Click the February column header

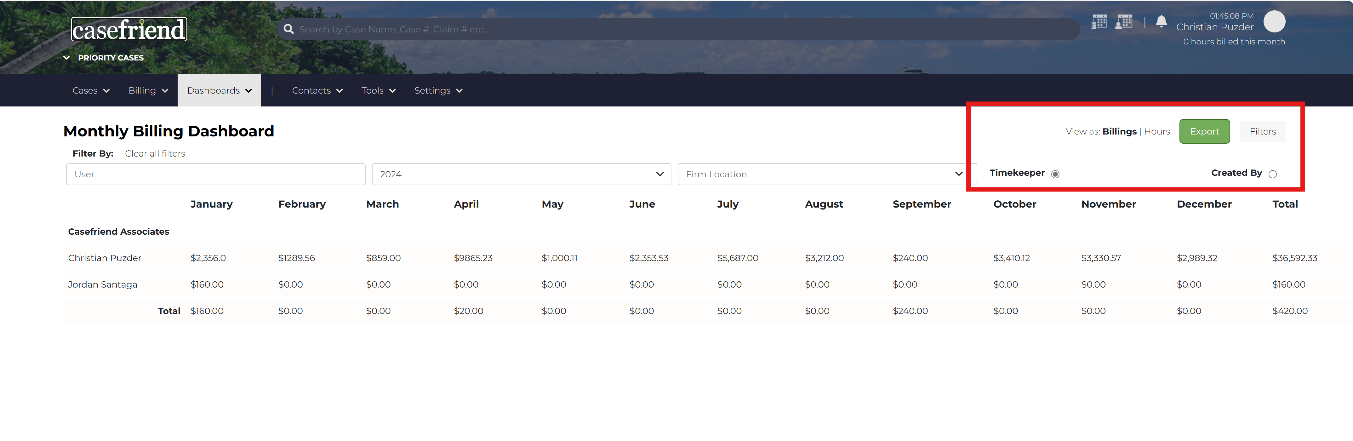(302, 204)
